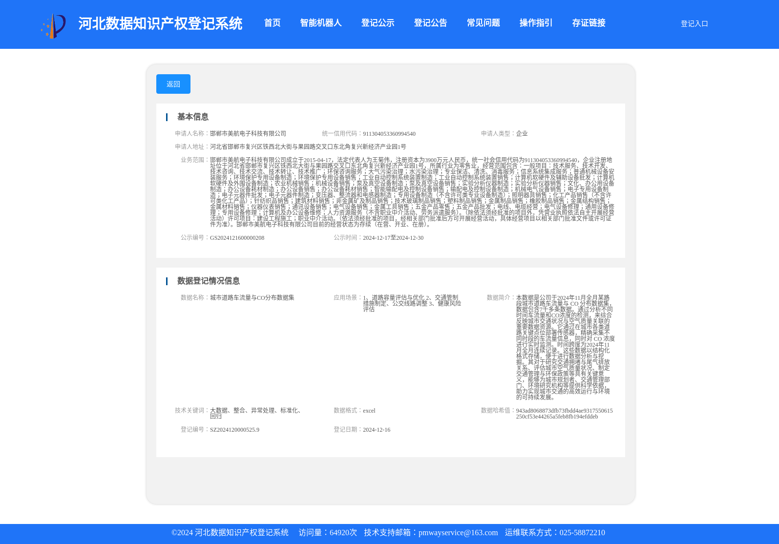Click the 统一信用代码 label

coord(342,133)
